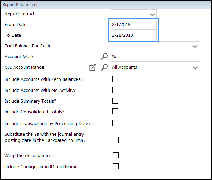Enable Wrap the description checkbox
This screenshot has height=180, width=212.
point(116,155)
